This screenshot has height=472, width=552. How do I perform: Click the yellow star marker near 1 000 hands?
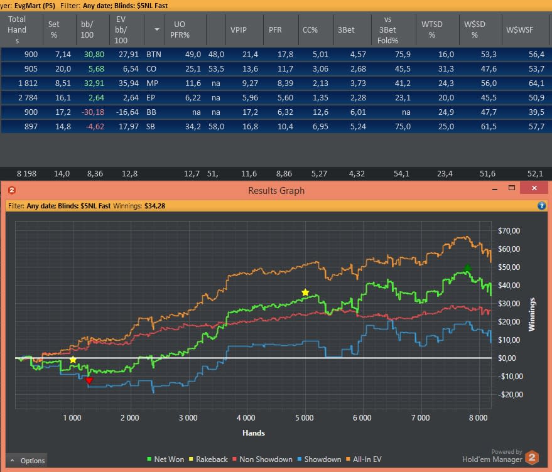point(73,360)
